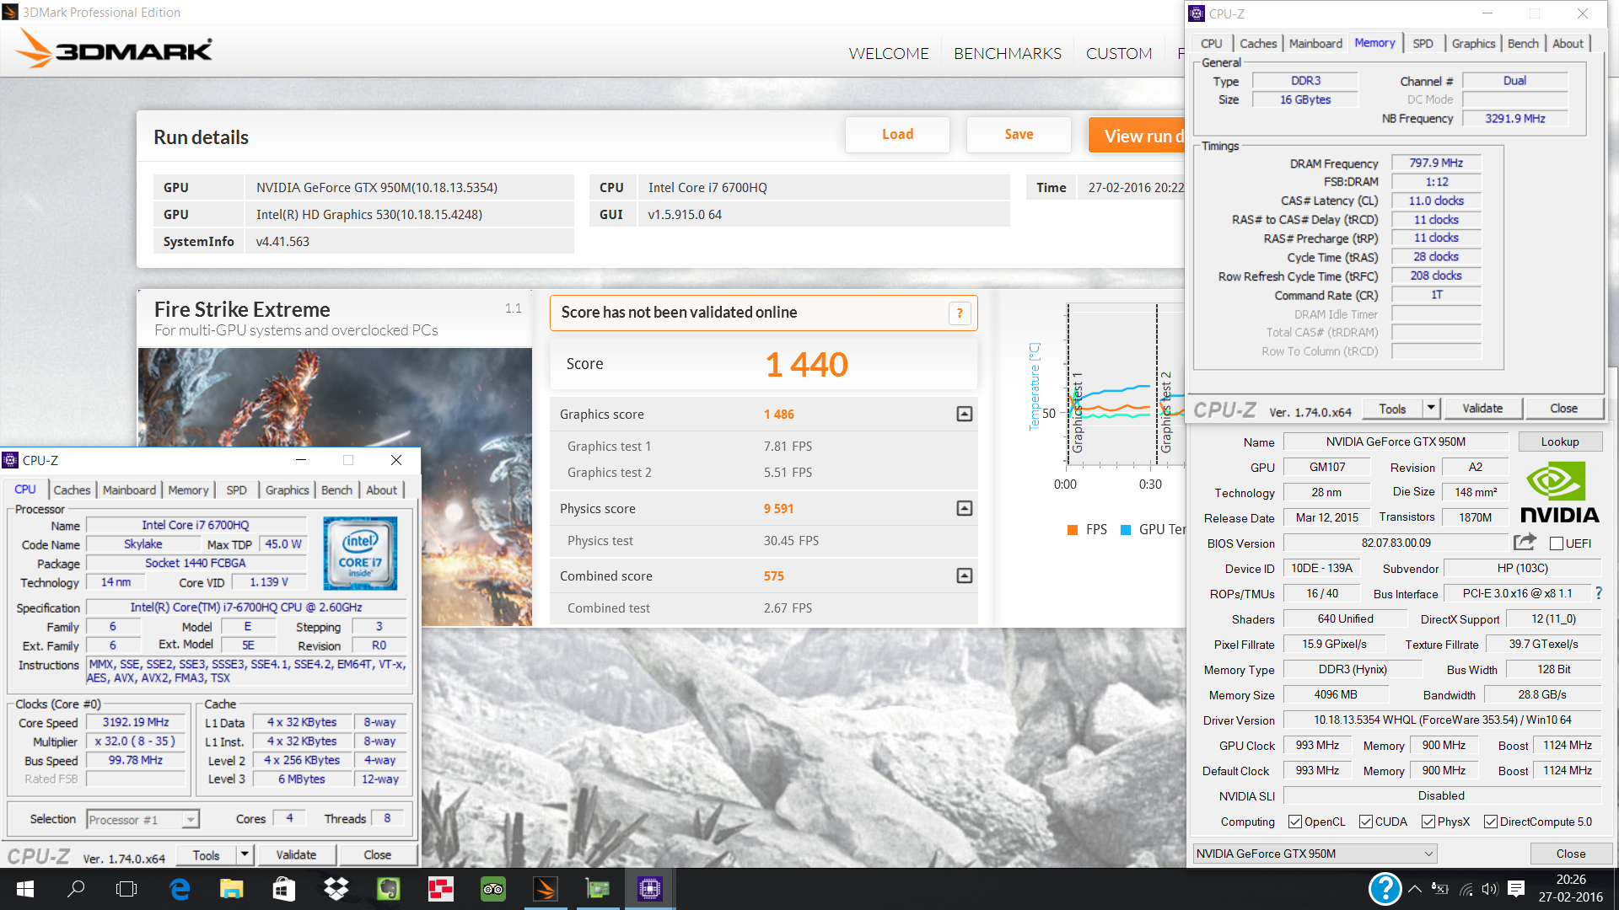Open Evernote elephant taskbar icon
The height and width of the screenshot is (910, 1619).
click(x=388, y=889)
